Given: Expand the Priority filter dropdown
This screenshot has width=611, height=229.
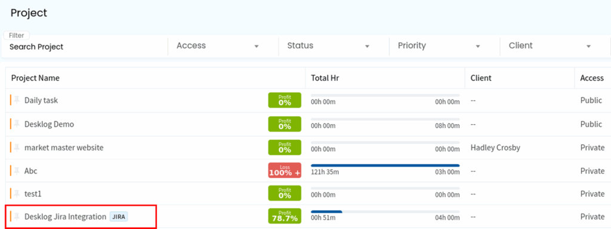Looking at the screenshot, I should click(x=439, y=46).
